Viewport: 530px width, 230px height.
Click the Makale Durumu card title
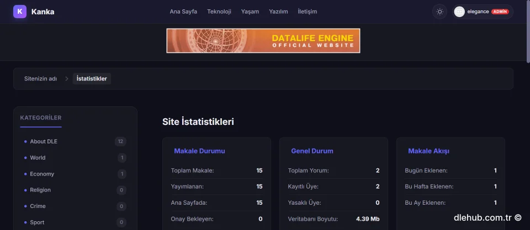[x=199, y=151]
